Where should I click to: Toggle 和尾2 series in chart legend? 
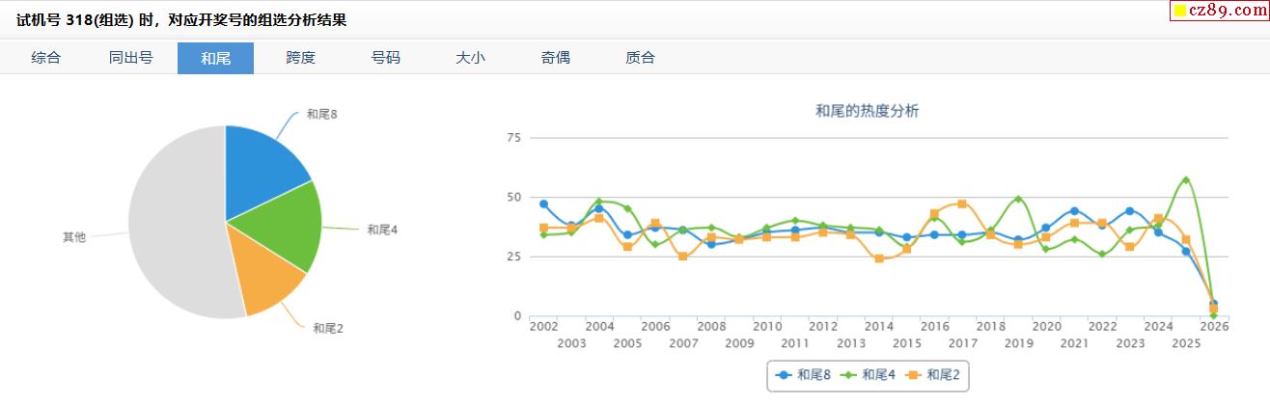pos(933,375)
